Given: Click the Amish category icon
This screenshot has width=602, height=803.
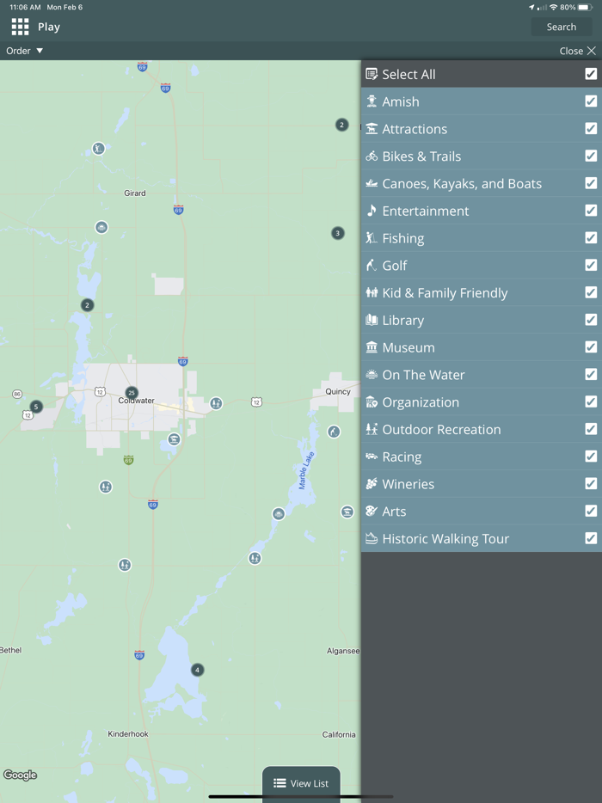Looking at the screenshot, I should pos(372,101).
